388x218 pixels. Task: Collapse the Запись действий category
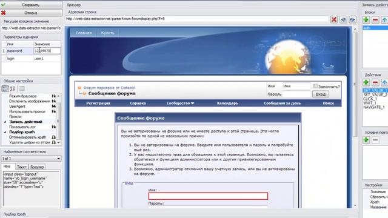(5, 122)
